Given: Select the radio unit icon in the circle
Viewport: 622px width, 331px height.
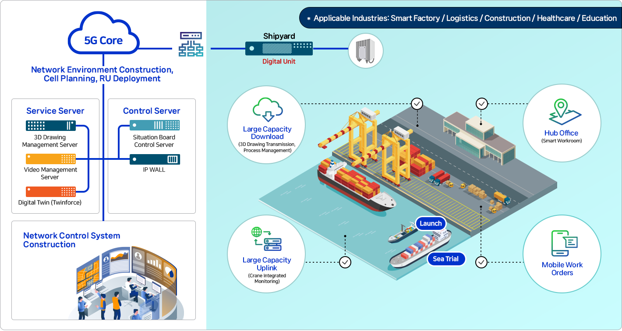Looking at the screenshot, I should click(365, 51).
